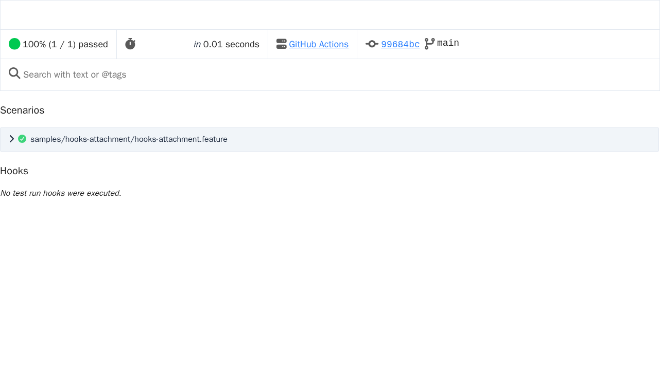Open commit 99684bc link
Viewport: 660px width, 370px height.
[x=400, y=44]
